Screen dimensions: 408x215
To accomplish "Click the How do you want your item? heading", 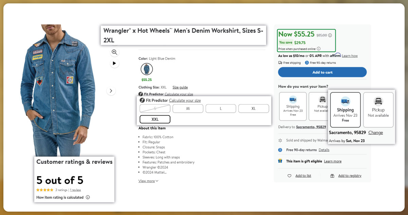I will pyautogui.click(x=303, y=86).
